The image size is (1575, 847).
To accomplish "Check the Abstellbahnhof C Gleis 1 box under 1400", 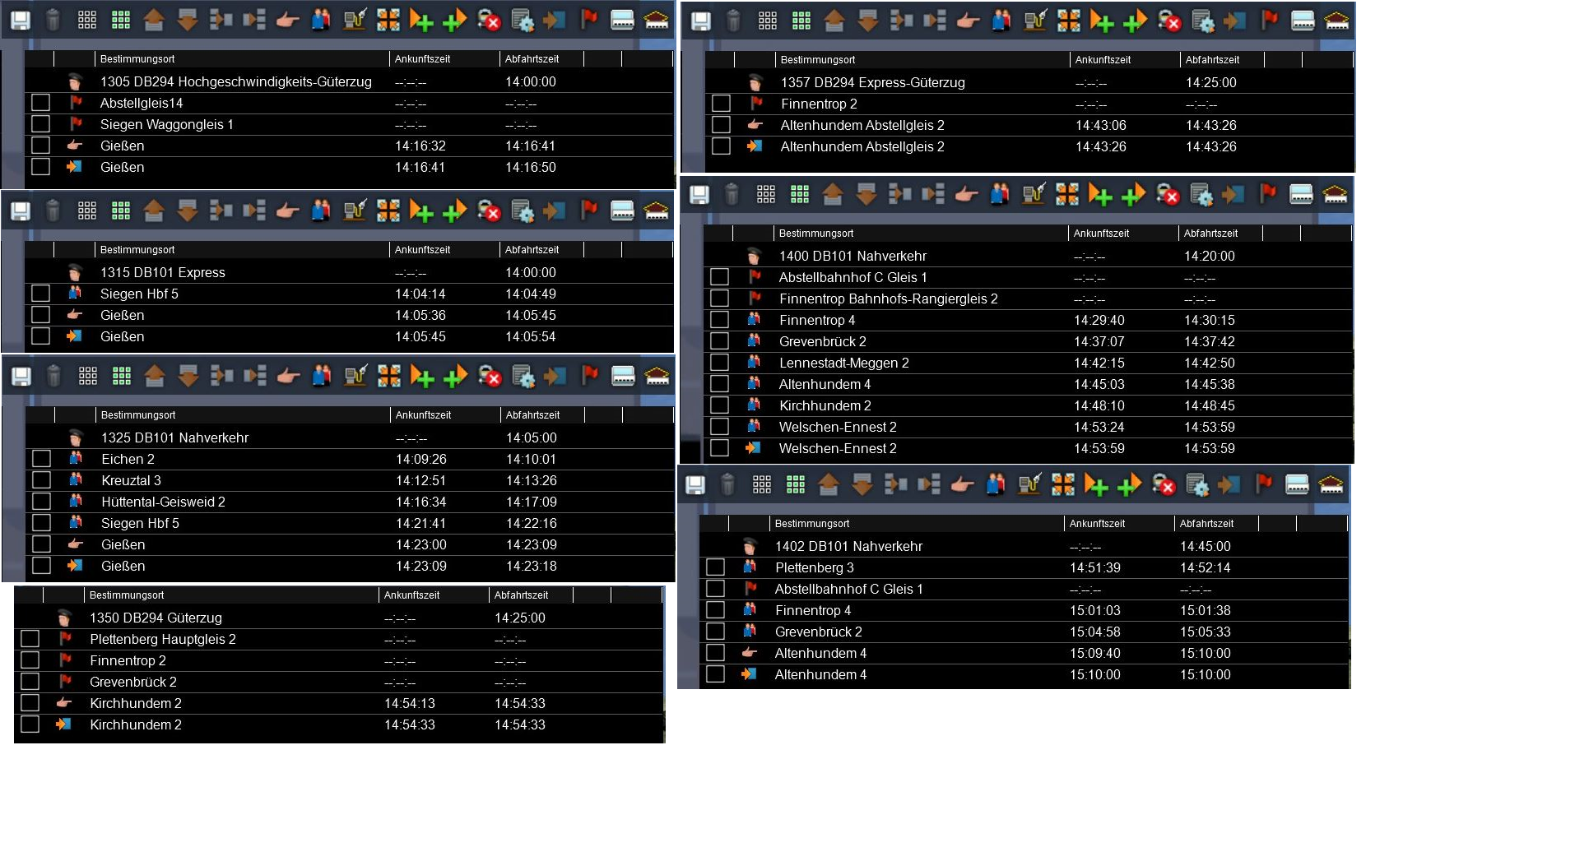I will (x=719, y=277).
